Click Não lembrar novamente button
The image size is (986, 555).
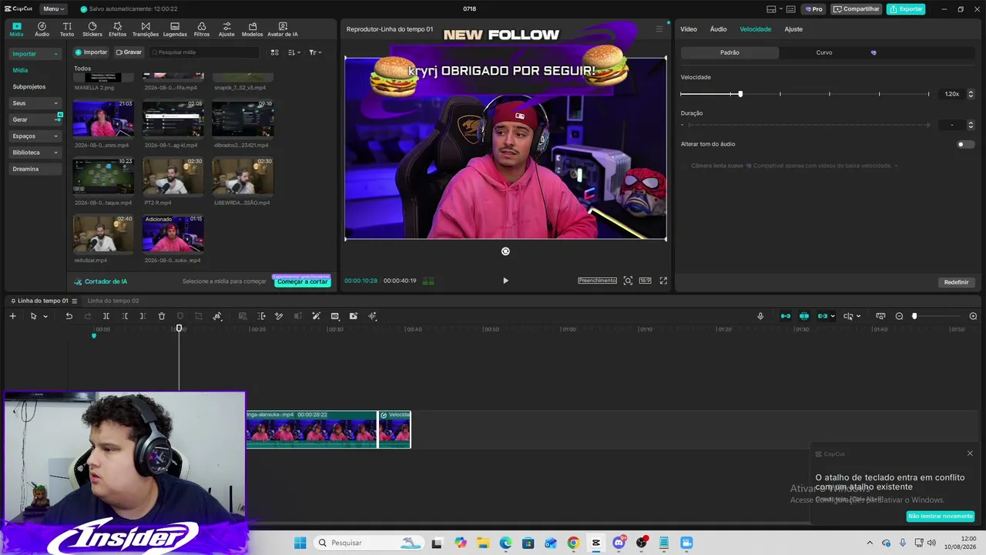coord(941,516)
